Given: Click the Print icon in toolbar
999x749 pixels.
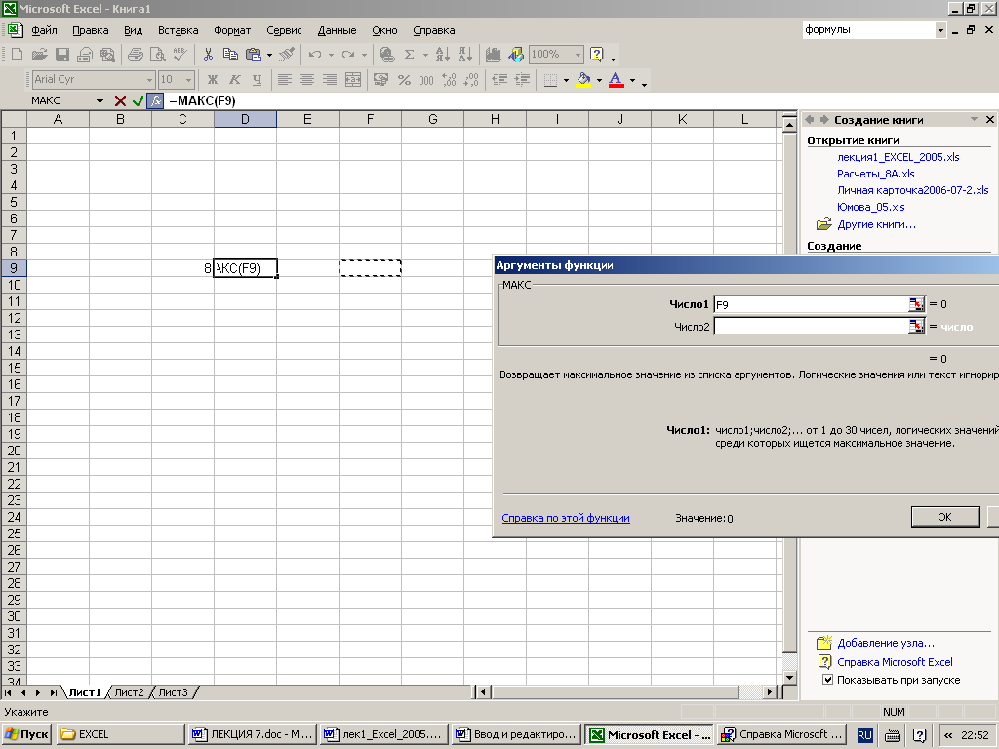Looking at the screenshot, I should [x=135, y=55].
